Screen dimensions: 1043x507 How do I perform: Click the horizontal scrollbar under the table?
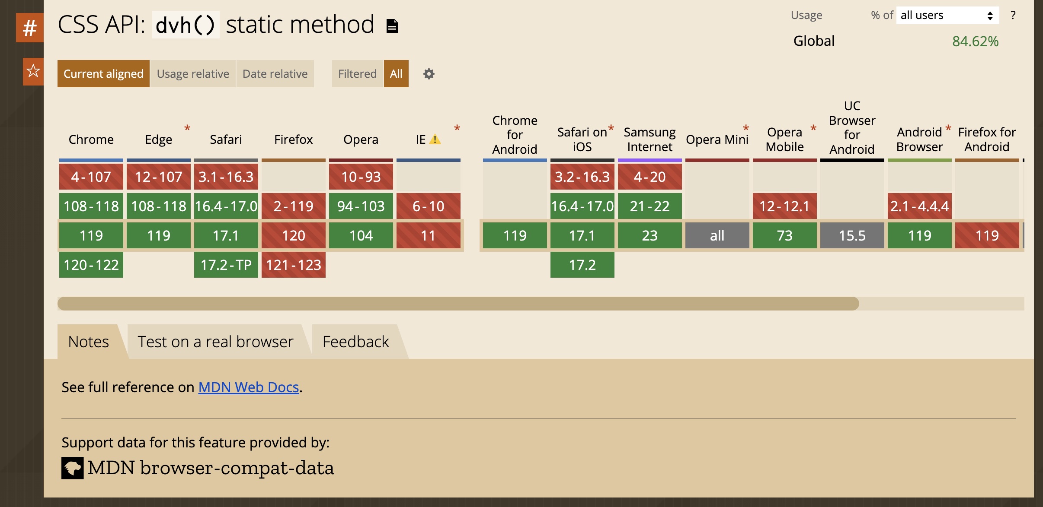(x=458, y=304)
